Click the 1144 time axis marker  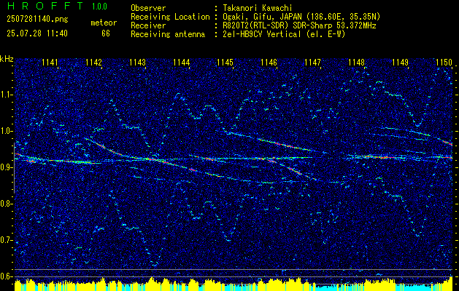182,63
